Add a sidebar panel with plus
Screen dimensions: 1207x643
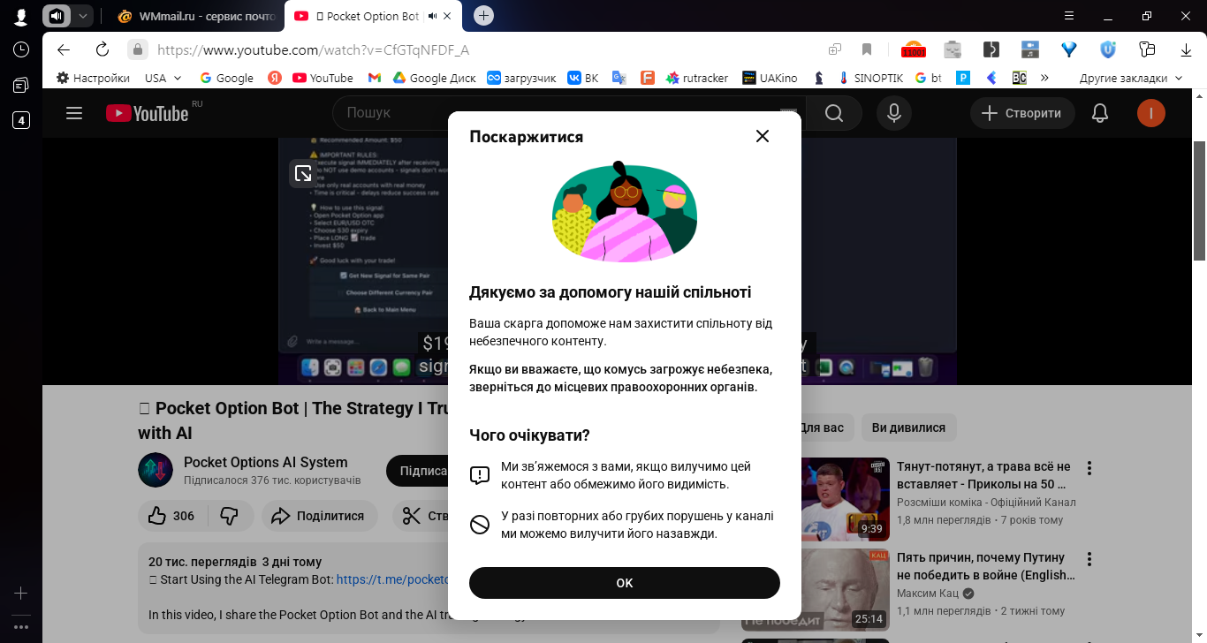coord(21,594)
